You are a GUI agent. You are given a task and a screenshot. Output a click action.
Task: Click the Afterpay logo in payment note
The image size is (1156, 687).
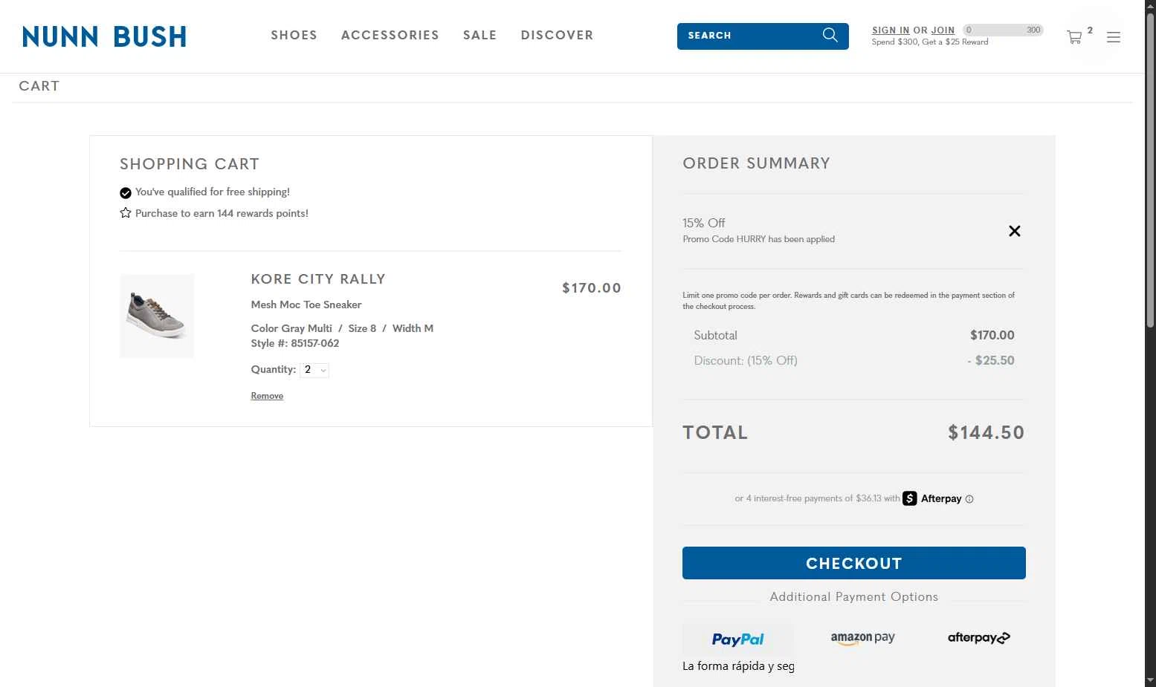click(x=932, y=498)
